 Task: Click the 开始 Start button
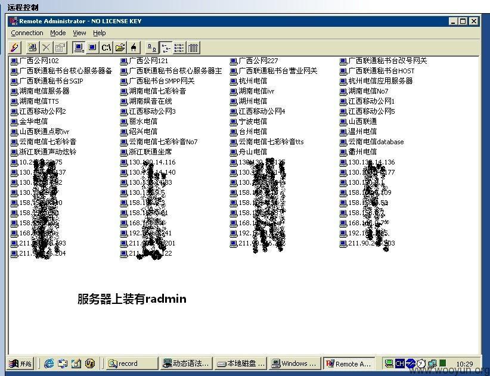pyautogui.click(x=20, y=363)
